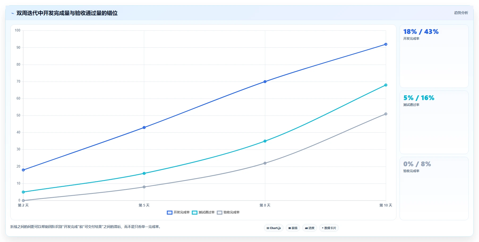The image size is (479, 242).
Task: Click 验收完成率 data point at 第 2 天
Action: pos(23,200)
